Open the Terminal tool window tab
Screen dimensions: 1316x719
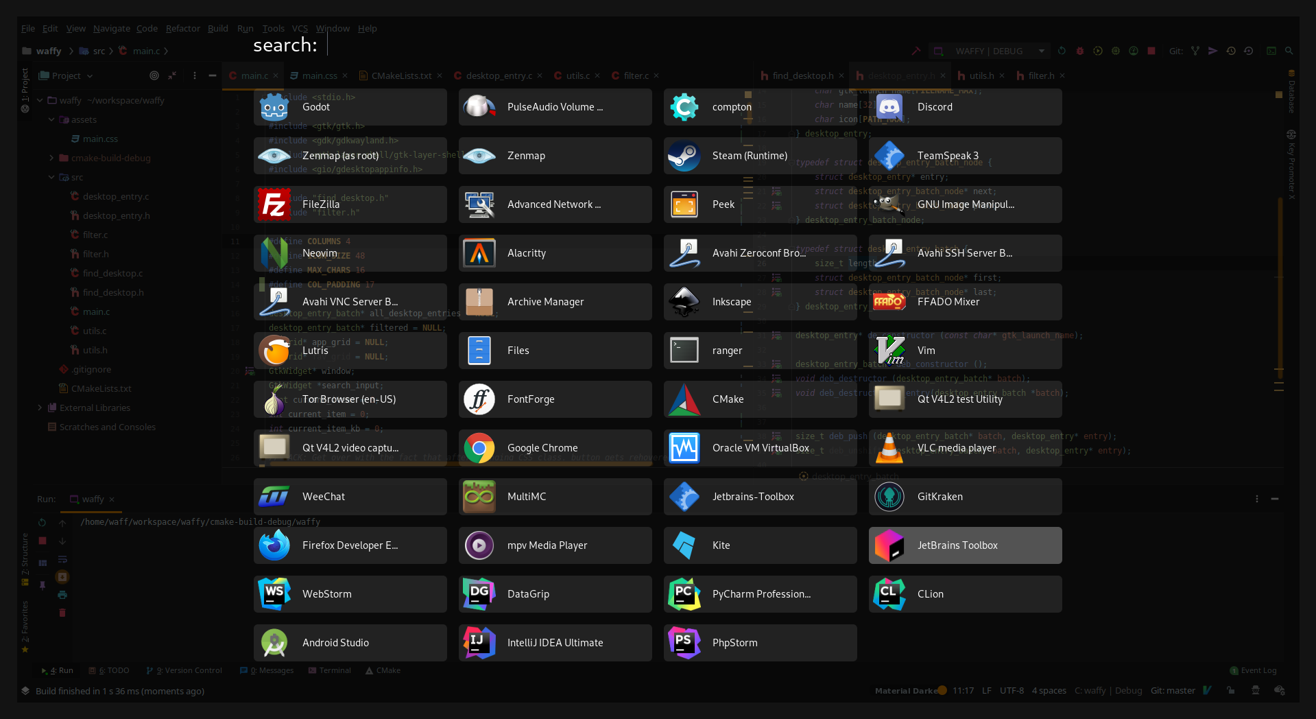(330, 670)
